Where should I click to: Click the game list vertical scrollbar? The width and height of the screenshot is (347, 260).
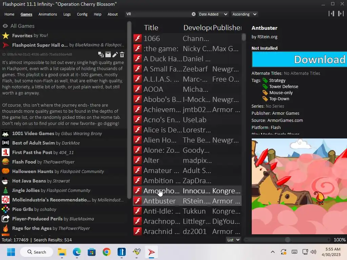[244, 37]
